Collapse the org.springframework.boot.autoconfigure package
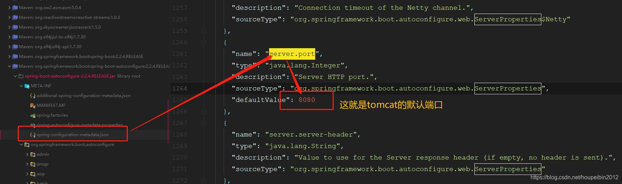The height and width of the screenshot is (184, 622). pos(21,144)
